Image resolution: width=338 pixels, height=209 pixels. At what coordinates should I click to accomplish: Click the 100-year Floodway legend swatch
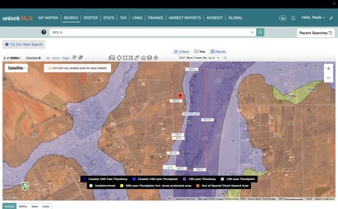tap(184, 179)
